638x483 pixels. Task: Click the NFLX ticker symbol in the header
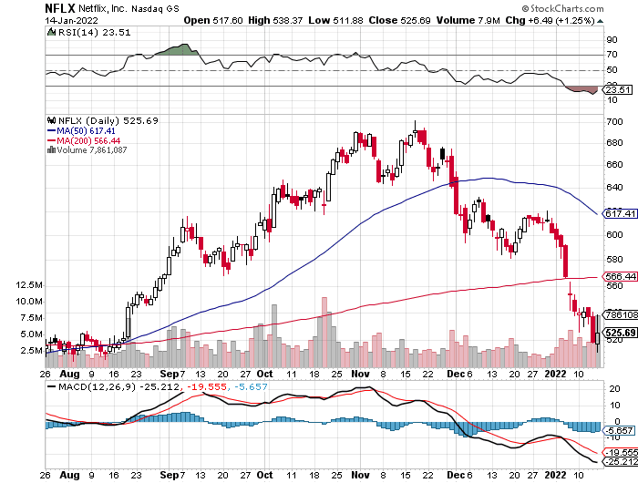coord(60,8)
